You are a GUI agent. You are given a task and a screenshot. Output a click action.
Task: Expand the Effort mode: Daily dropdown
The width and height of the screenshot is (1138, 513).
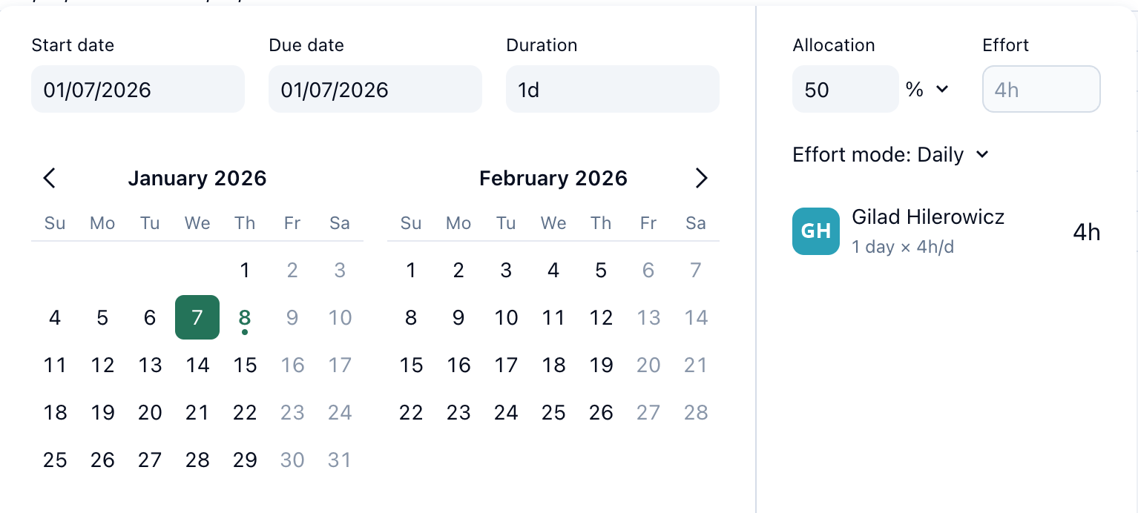(x=890, y=155)
